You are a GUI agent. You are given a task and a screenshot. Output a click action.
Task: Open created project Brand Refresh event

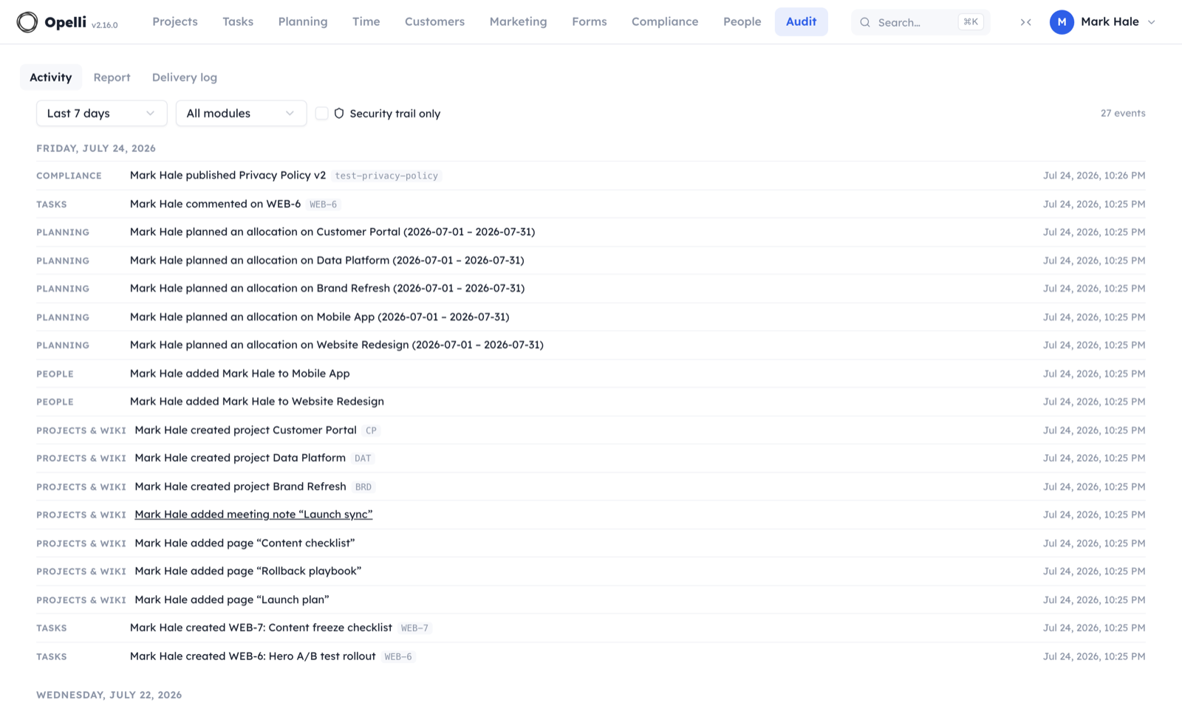click(x=240, y=486)
